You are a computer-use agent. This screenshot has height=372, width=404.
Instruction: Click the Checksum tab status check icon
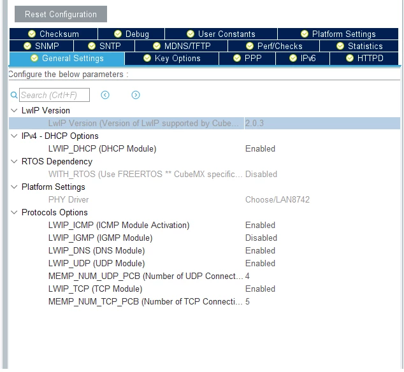click(32, 34)
